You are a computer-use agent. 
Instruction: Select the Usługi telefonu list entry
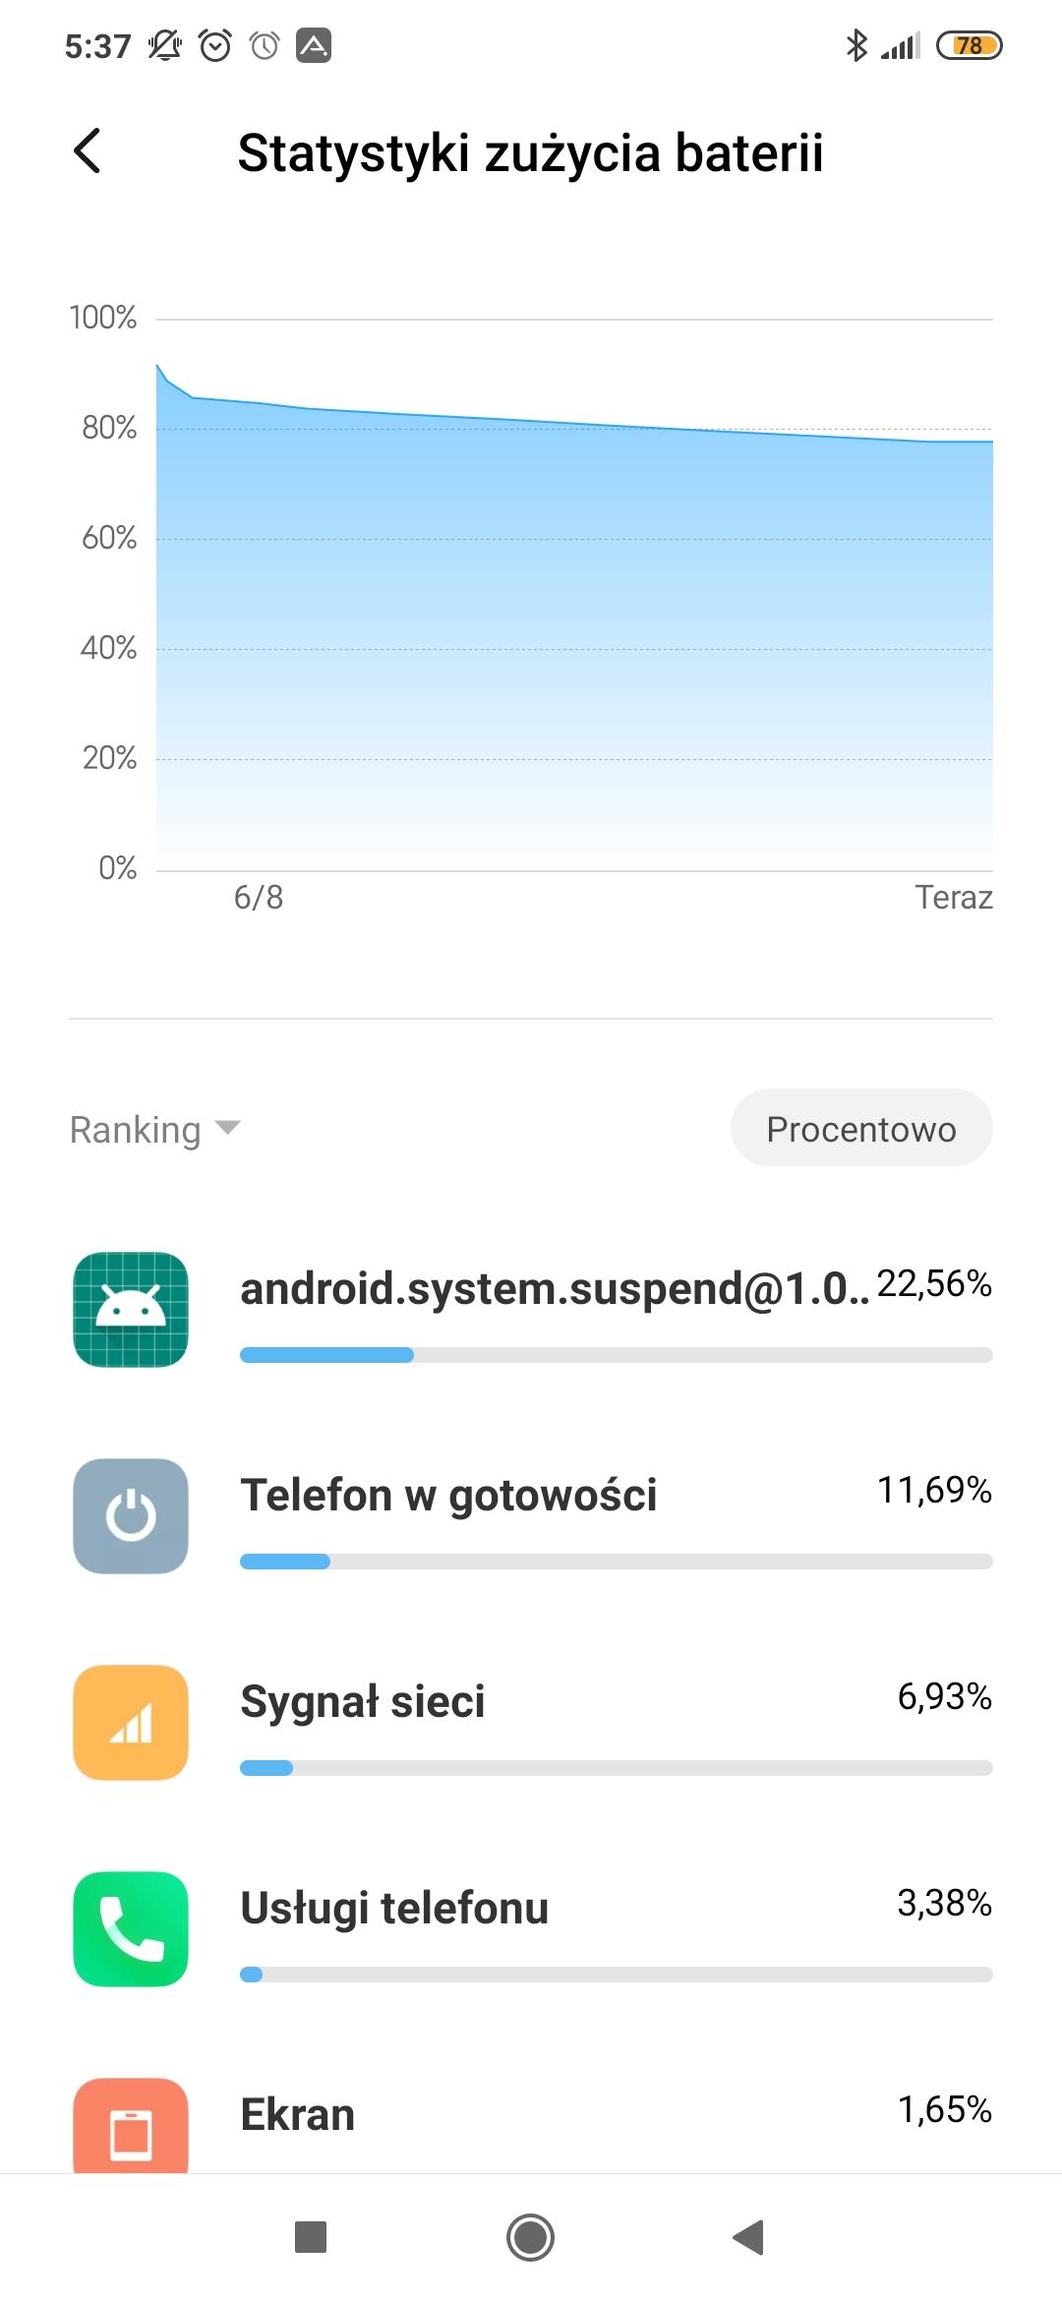click(394, 1908)
